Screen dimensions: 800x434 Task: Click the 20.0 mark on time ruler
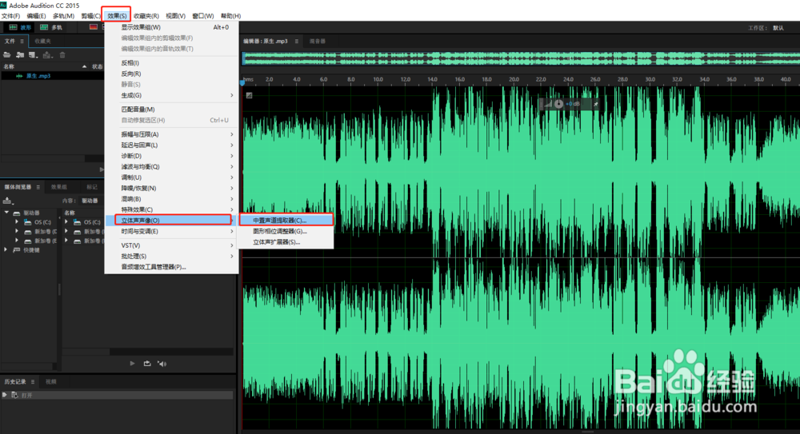pos(514,80)
